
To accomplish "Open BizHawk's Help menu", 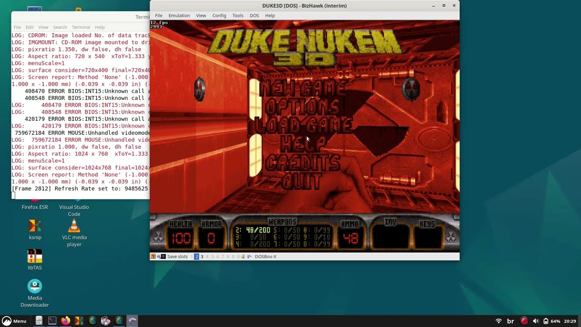I will click(x=270, y=15).
